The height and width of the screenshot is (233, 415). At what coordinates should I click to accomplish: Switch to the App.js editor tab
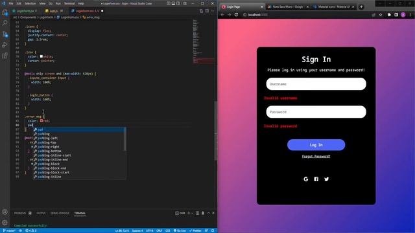click(54, 11)
